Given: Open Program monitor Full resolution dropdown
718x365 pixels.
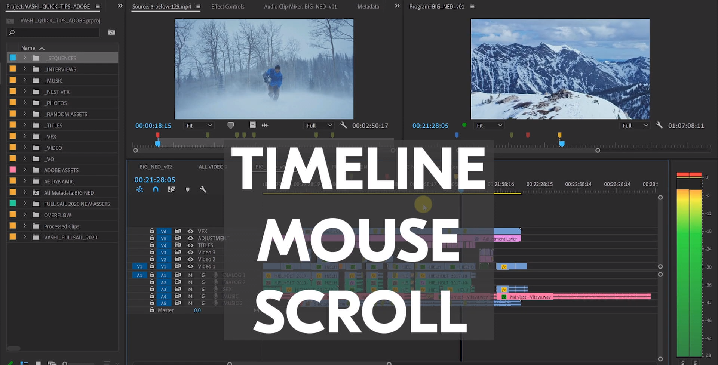Looking at the screenshot, I should pyautogui.click(x=635, y=126).
